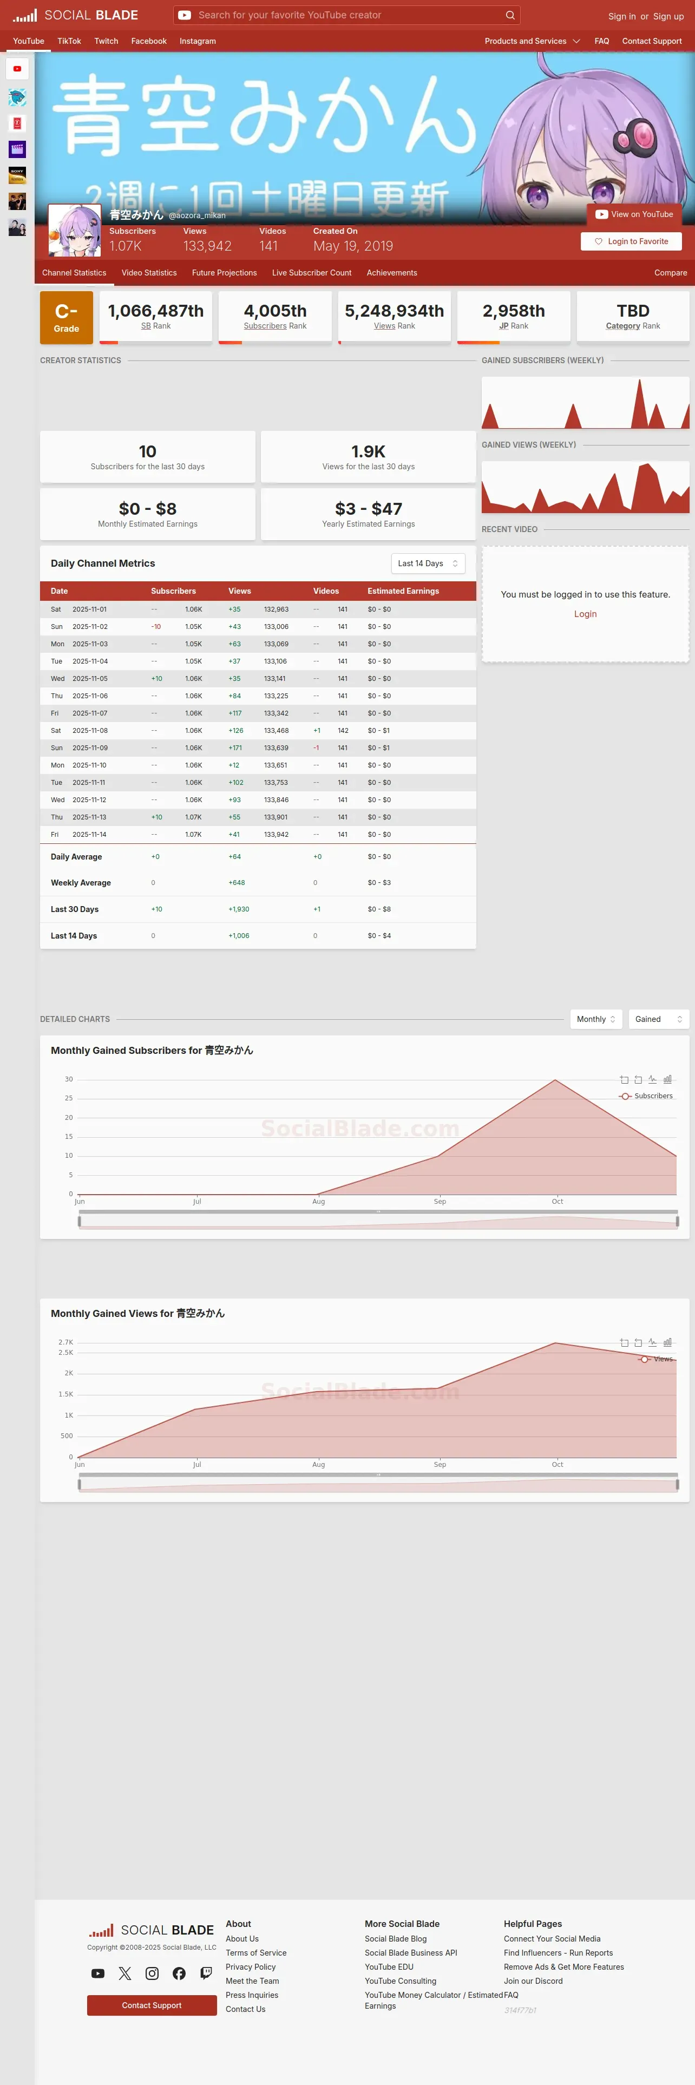
Task: Open YouTube Consulting footer link
Action: click(x=401, y=1981)
